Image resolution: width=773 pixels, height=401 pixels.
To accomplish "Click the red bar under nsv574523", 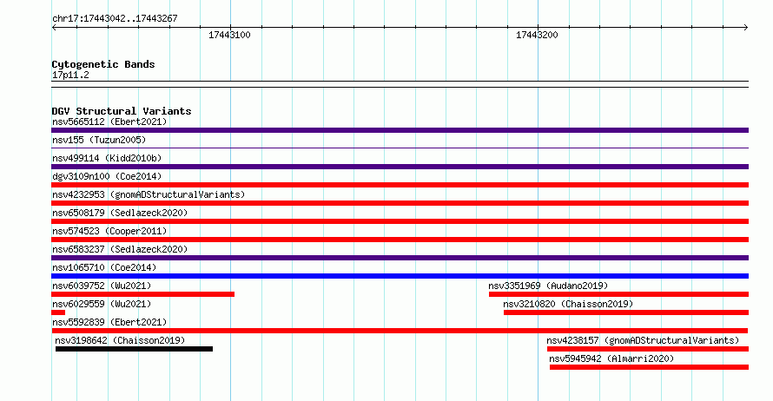I will coord(400,240).
